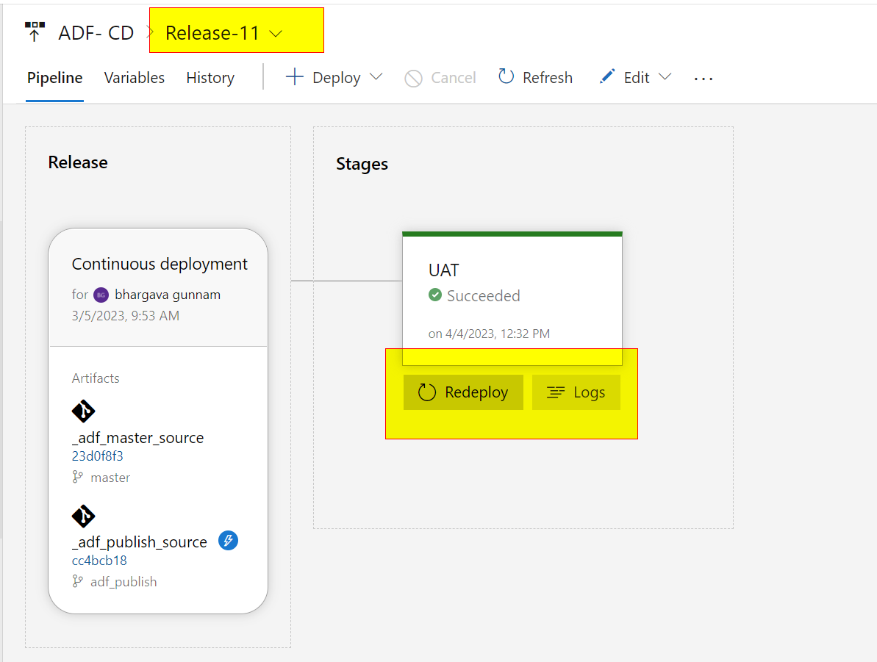Click the adf_publish branch name

click(124, 582)
